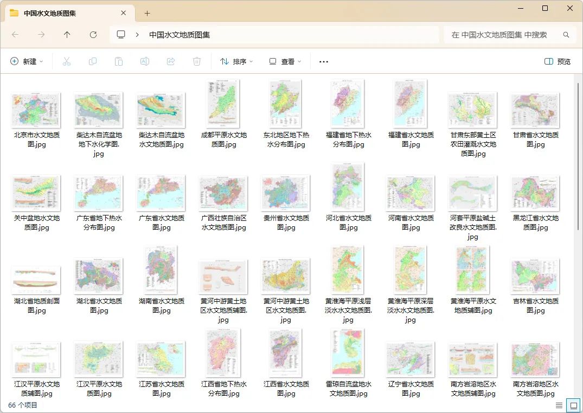Select 黄河中游黄土地区水文地质图.jpg
This screenshot has height=413, width=583.
tap(286, 291)
